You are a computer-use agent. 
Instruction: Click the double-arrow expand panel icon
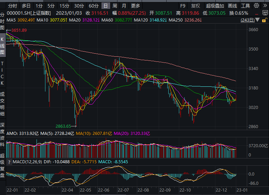(x=265, y=6)
